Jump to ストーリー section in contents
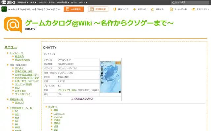The height and width of the screenshot is (131, 211). point(59,114)
